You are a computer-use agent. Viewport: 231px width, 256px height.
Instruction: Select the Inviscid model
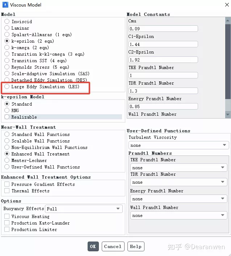[x=7, y=21]
